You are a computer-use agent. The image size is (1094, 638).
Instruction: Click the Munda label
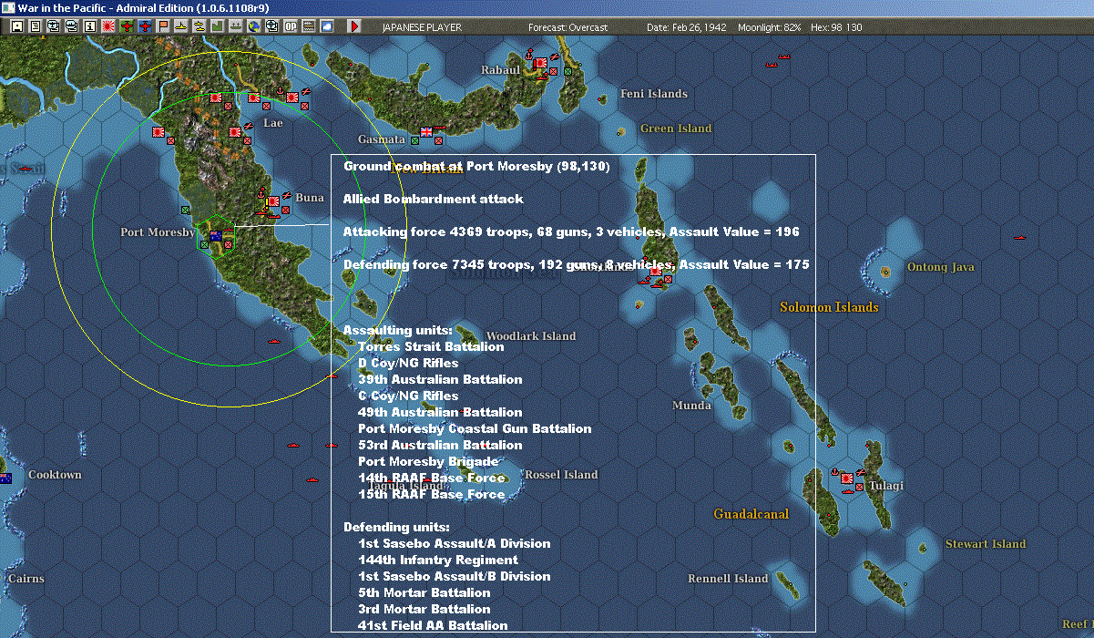pos(692,406)
